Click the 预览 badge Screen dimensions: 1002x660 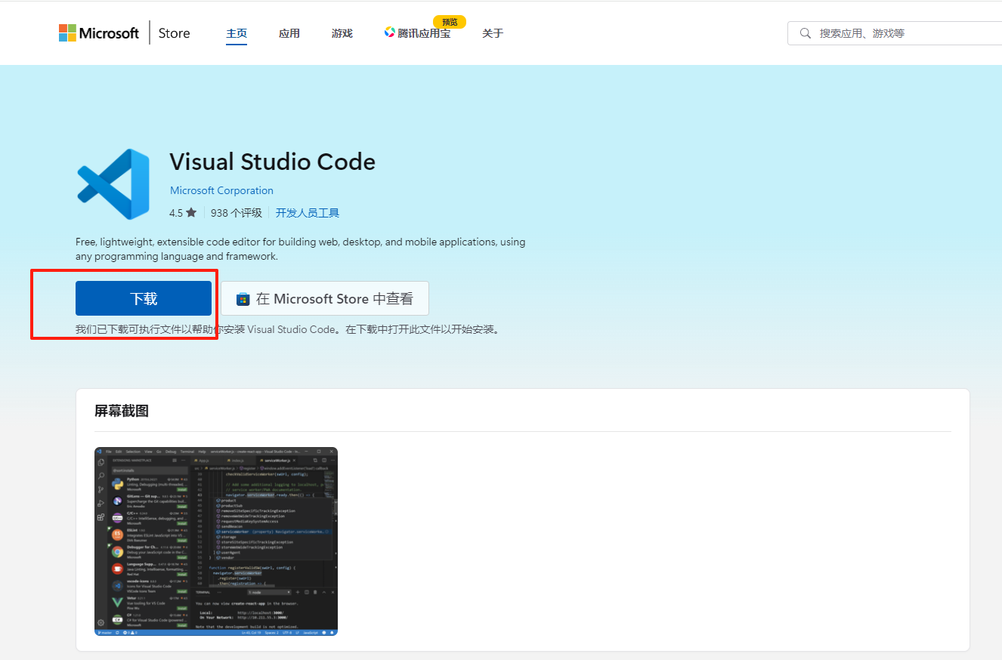pyautogui.click(x=450, y=22)
